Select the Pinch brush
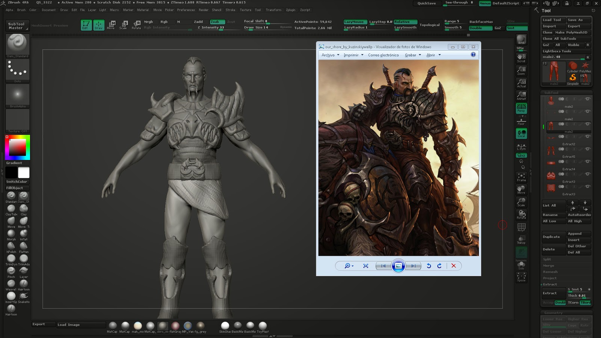Screen dimensions: 601x338 11,272
